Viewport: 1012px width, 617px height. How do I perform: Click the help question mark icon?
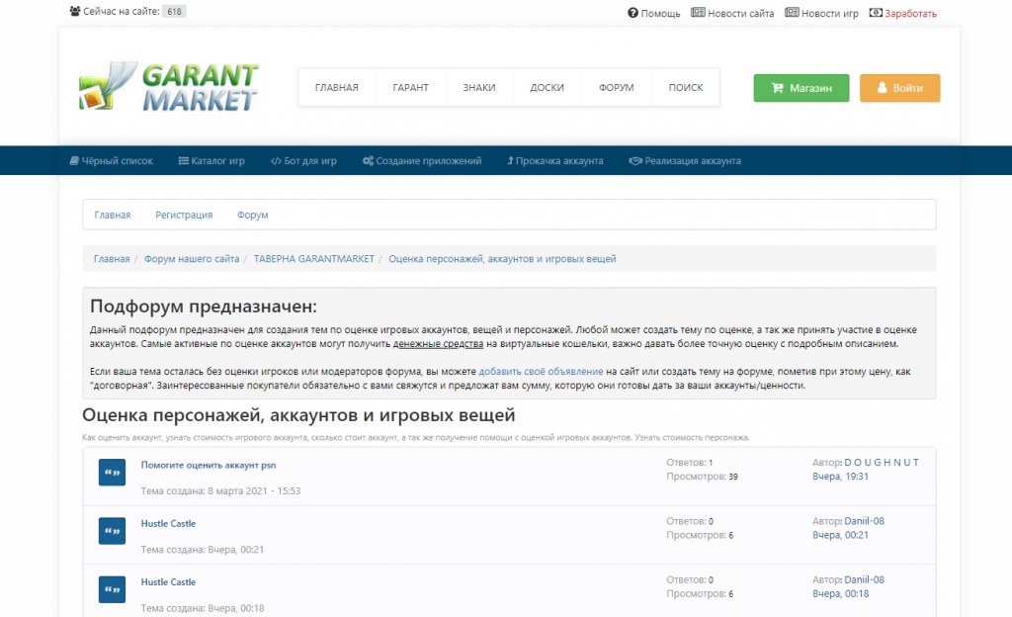click(x=632, y=13)
